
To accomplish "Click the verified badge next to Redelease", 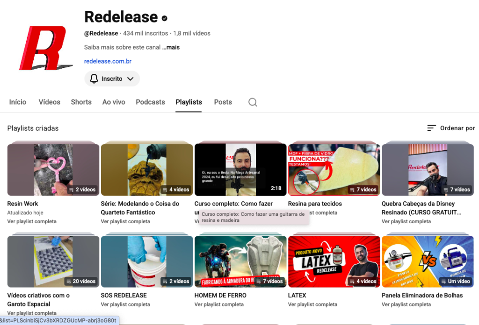I will [x=164, y=18].
